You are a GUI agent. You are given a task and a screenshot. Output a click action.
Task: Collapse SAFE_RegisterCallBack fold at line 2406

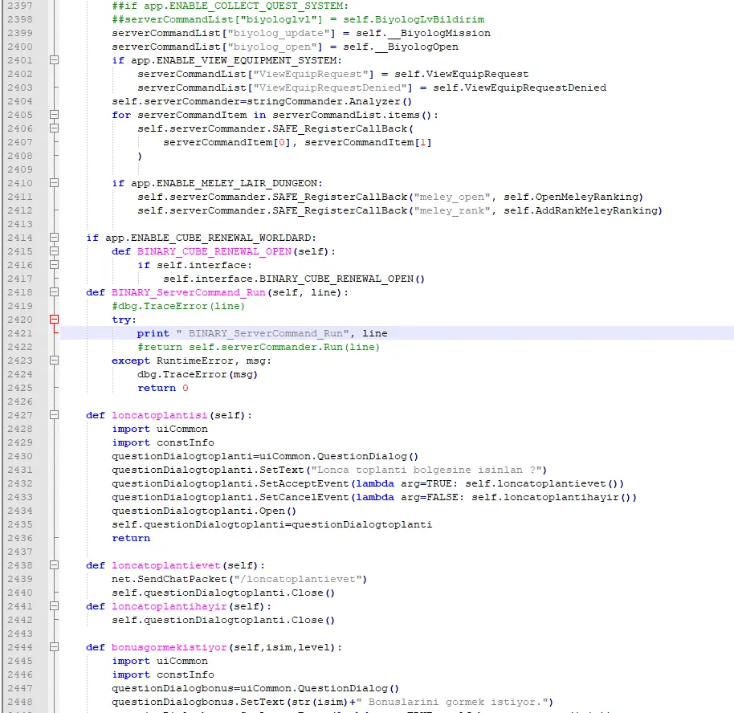point(55,128)
